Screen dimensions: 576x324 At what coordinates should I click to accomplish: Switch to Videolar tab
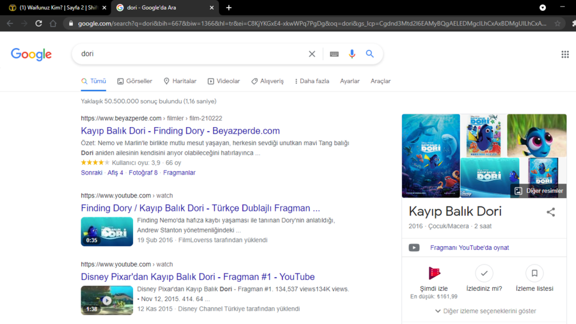[223, 81]
